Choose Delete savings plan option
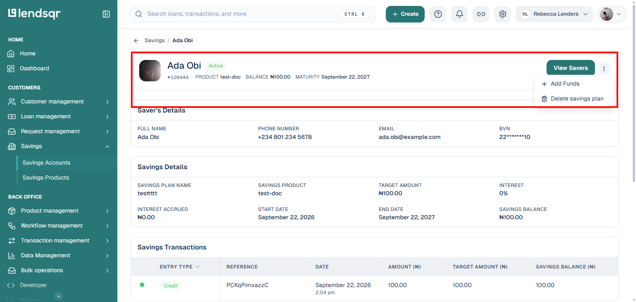Image resolution: width=636 pixels, height=302 pixels. 574,99
